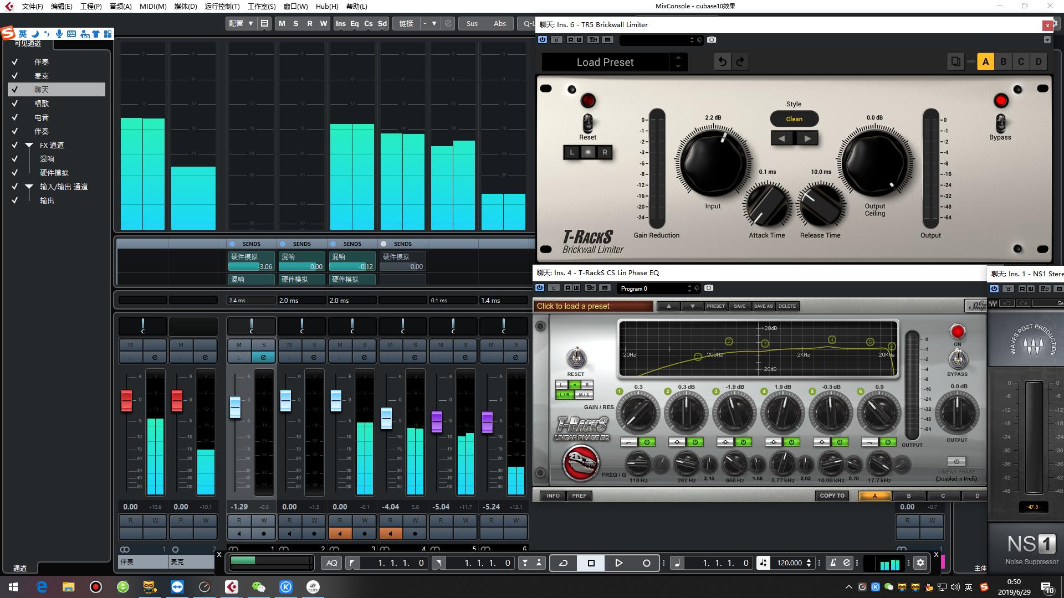
Task: Activate the transport cycle loop button
Action: (x=563, y=563)
